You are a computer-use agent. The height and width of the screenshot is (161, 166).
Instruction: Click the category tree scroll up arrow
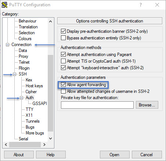pyautogui.click(x=50, y=21)
